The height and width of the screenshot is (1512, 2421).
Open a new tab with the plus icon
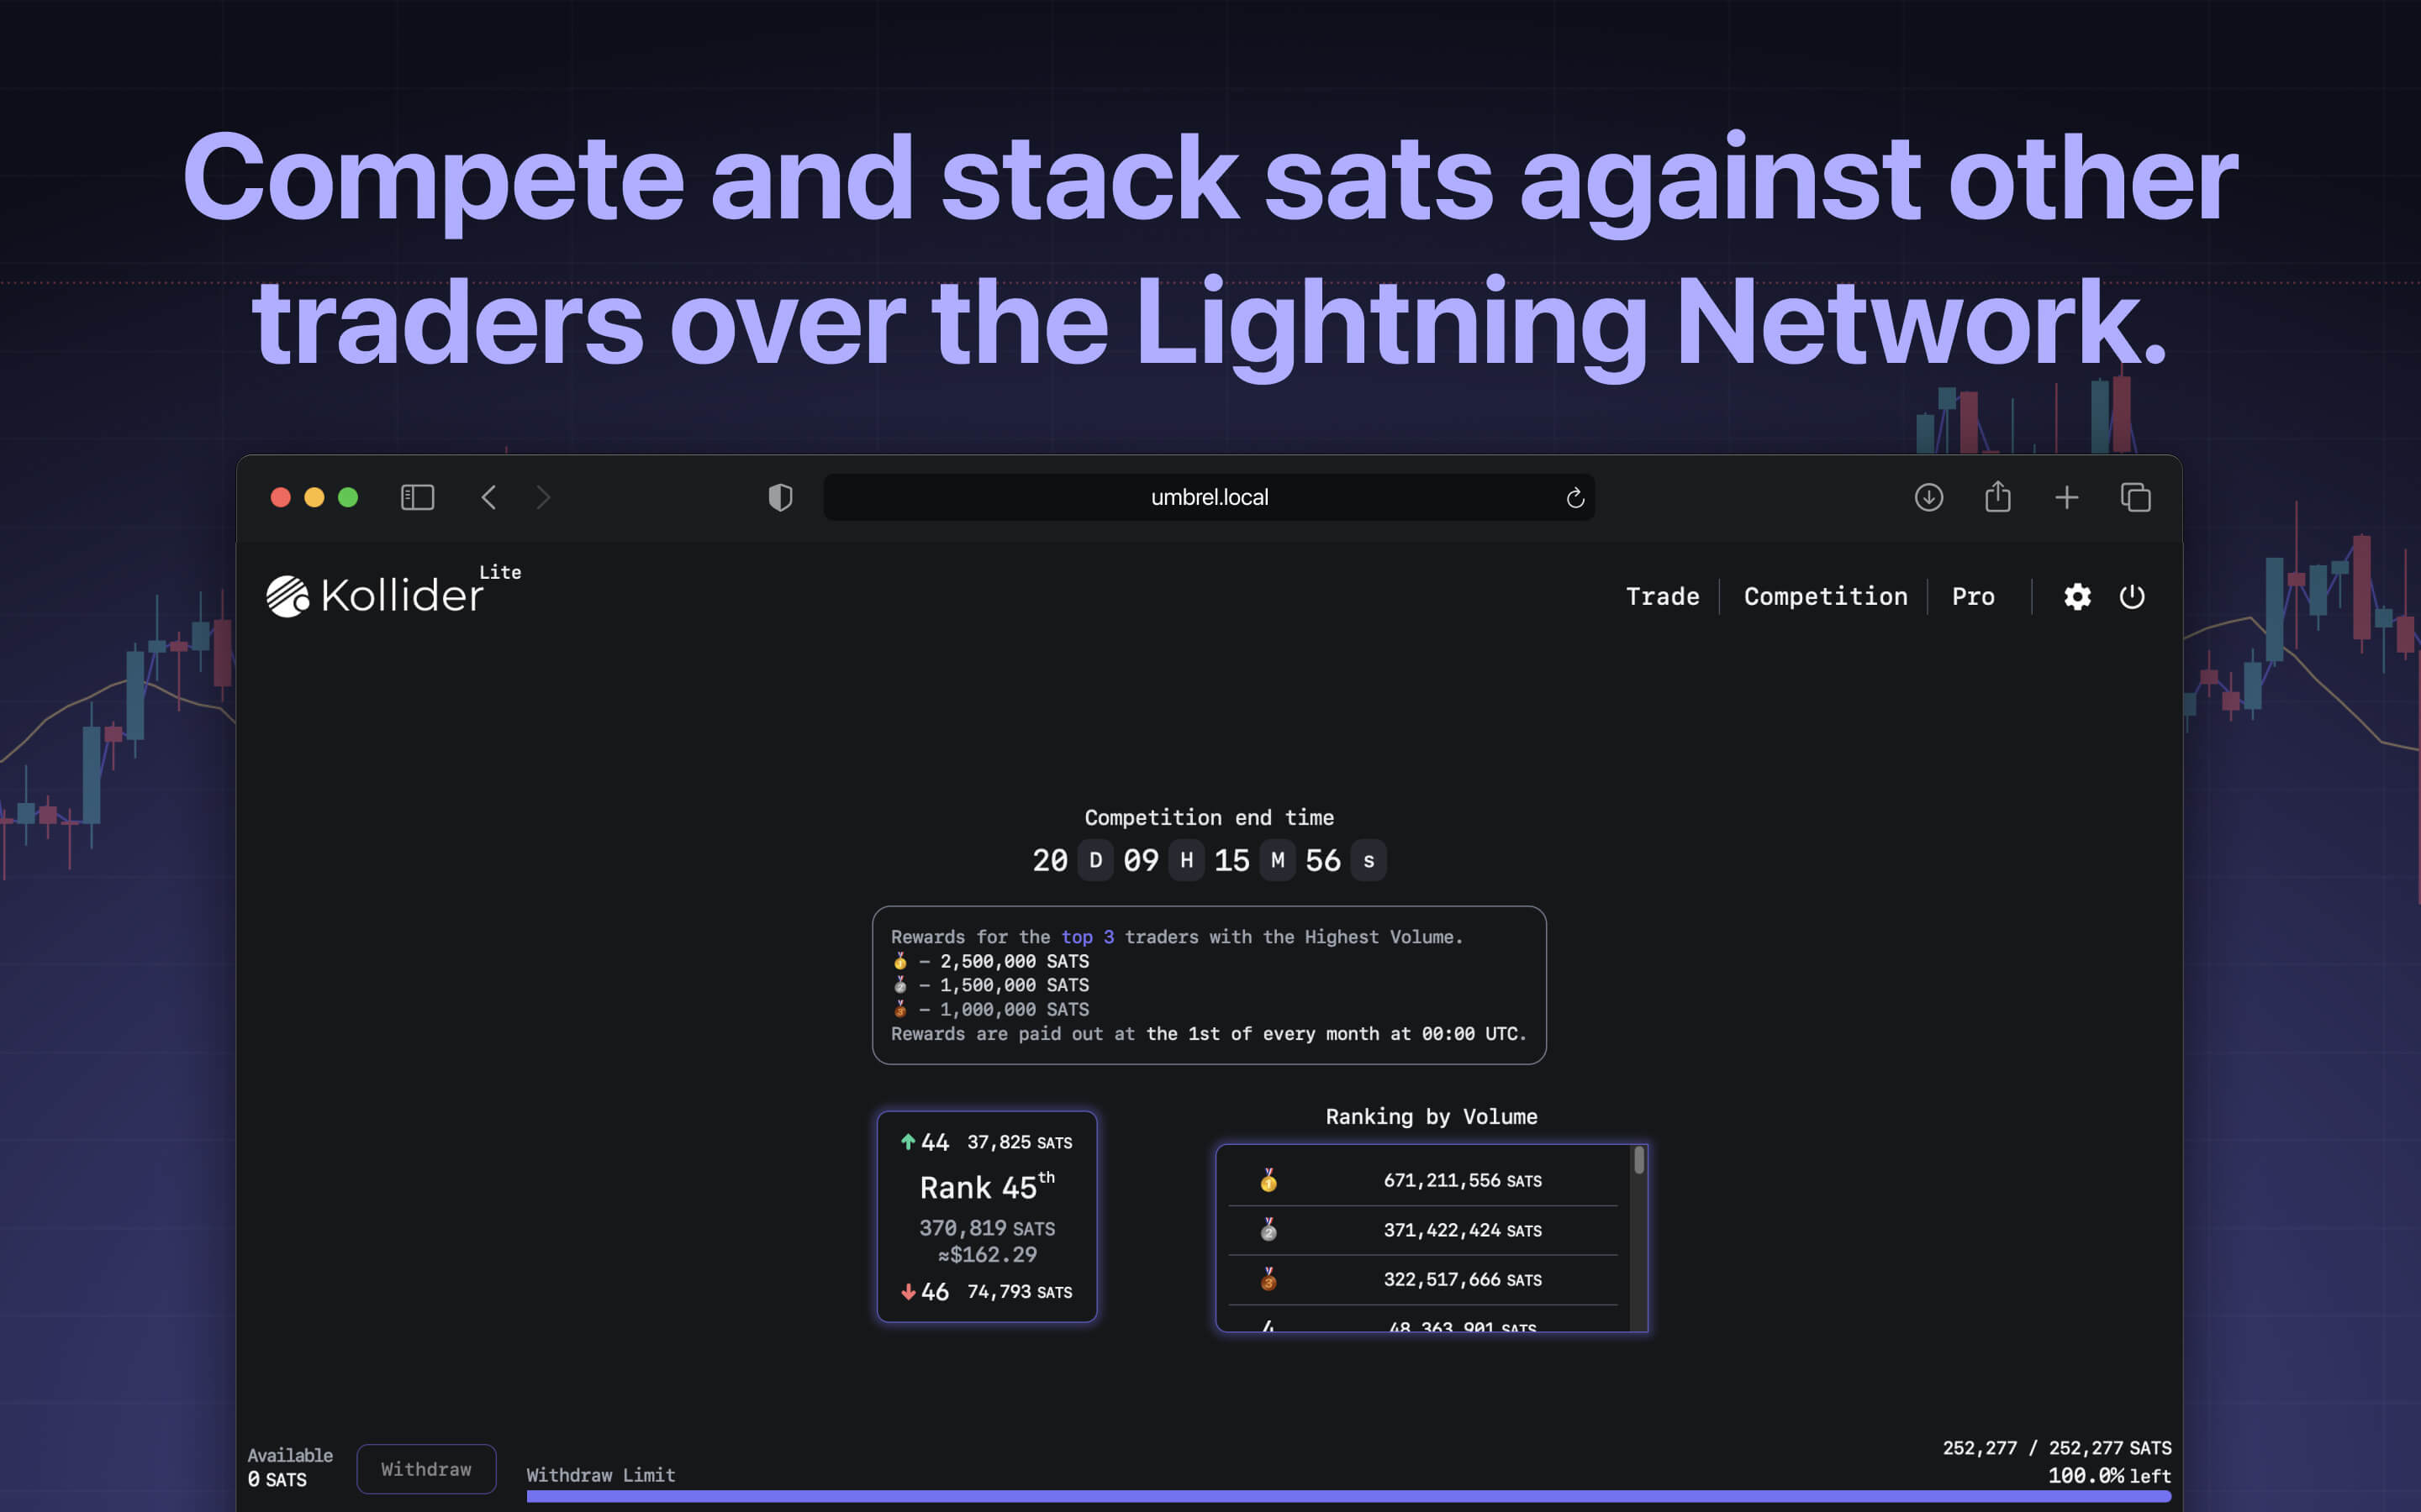click(2066, 497)
